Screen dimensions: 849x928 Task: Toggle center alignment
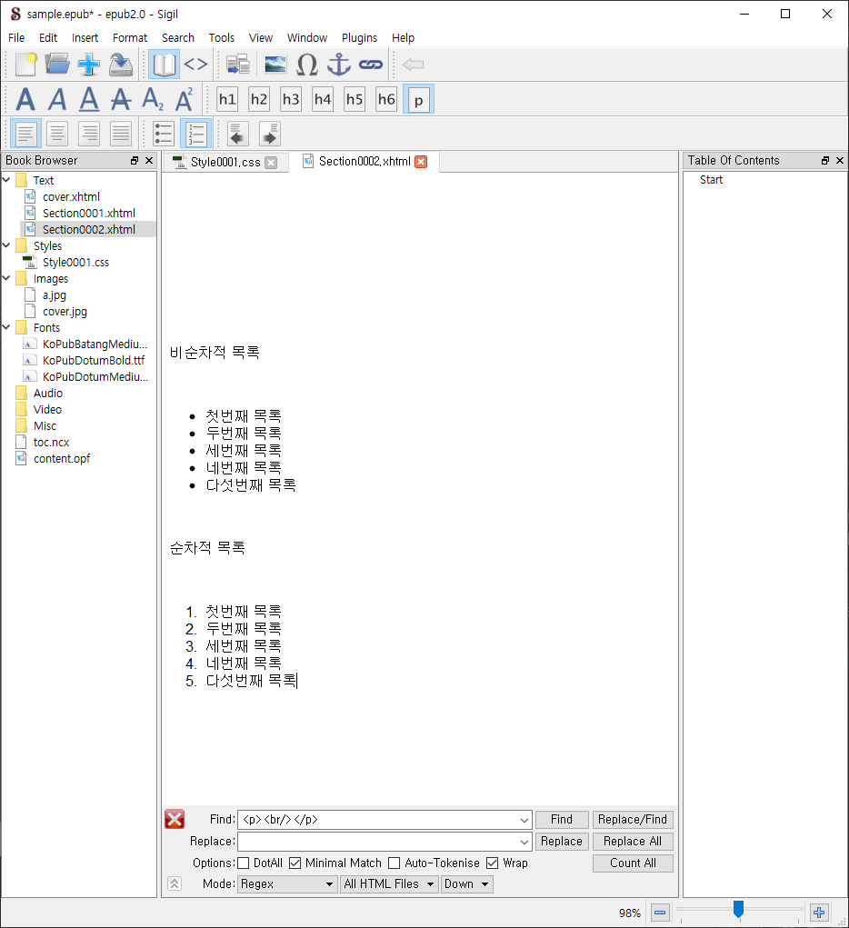click(x=57, y=134)
